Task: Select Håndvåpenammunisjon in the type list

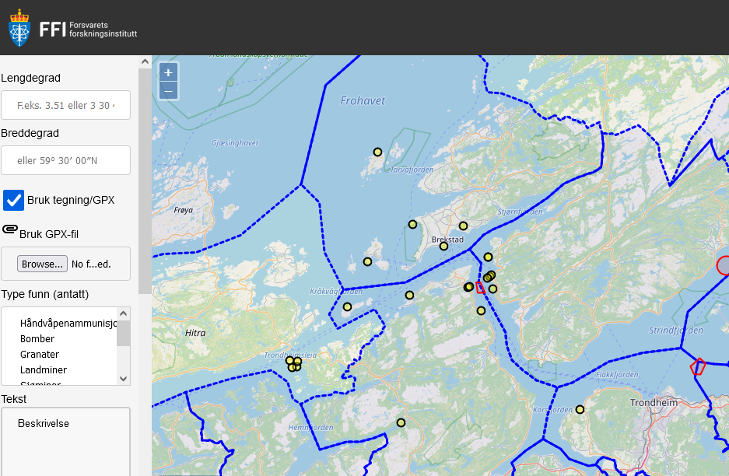Action: 68,324
